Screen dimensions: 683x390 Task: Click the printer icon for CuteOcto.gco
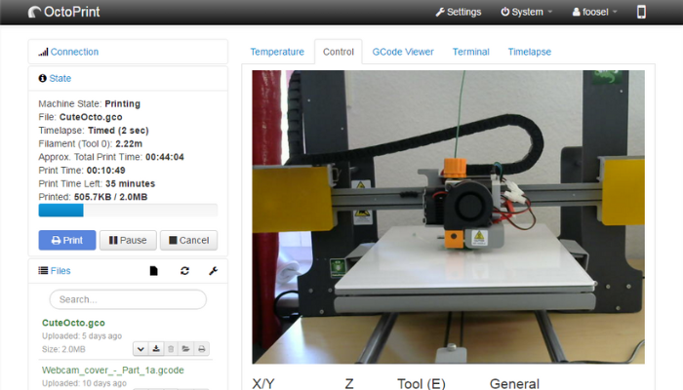click(x=201, y=348)
